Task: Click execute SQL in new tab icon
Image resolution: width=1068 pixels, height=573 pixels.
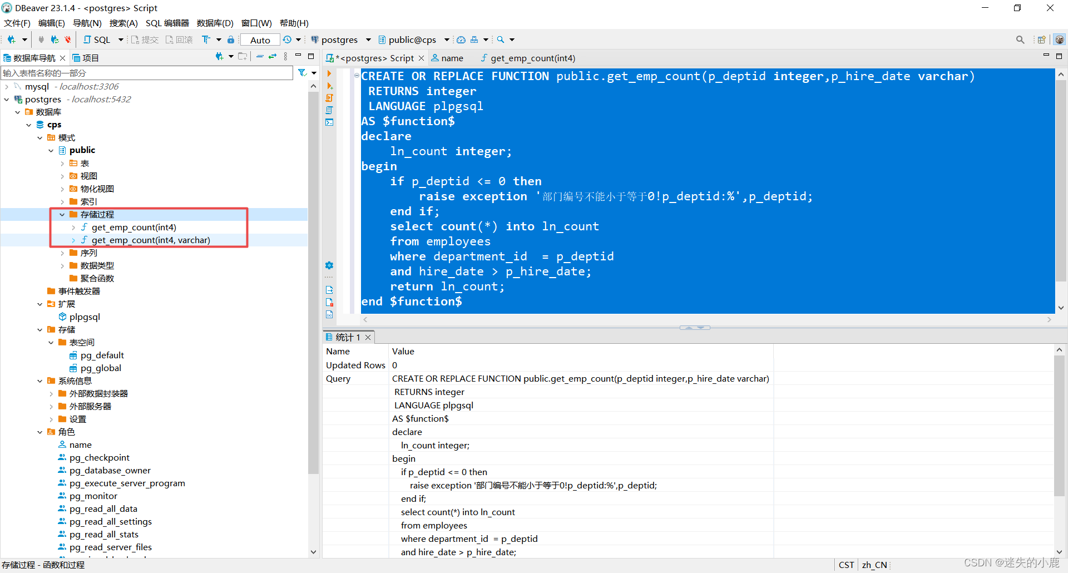Action: point(329,86)
